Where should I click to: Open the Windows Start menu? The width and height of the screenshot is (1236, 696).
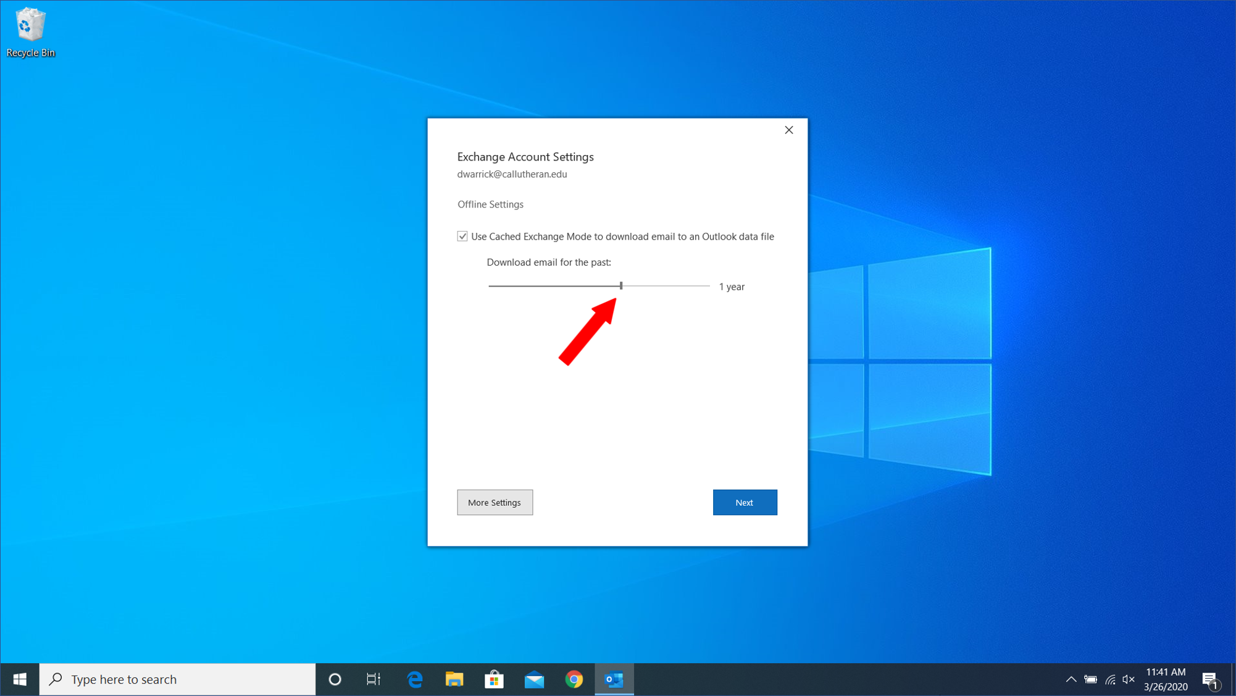[x=20, y=679]
